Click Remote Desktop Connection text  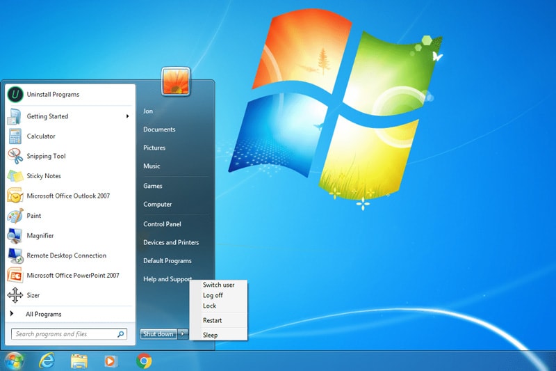click(x=66, y=255)
